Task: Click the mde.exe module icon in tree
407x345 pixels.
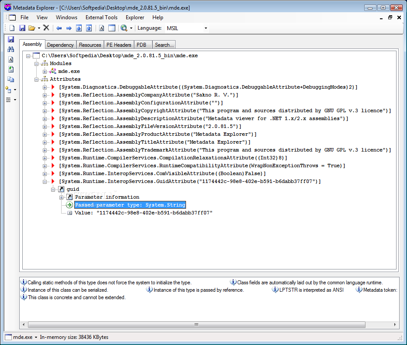Action: point(53,71)
